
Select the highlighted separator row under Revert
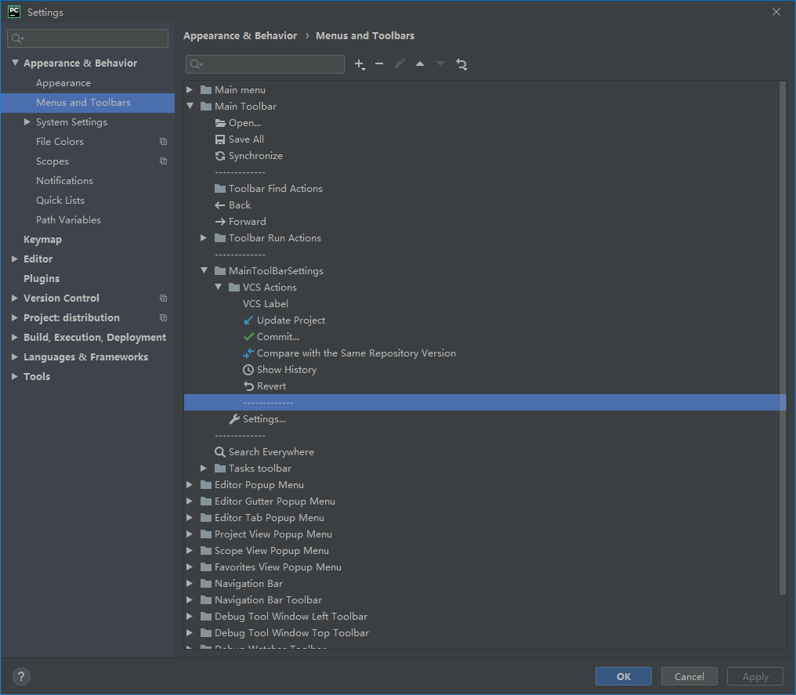(485, 403)
